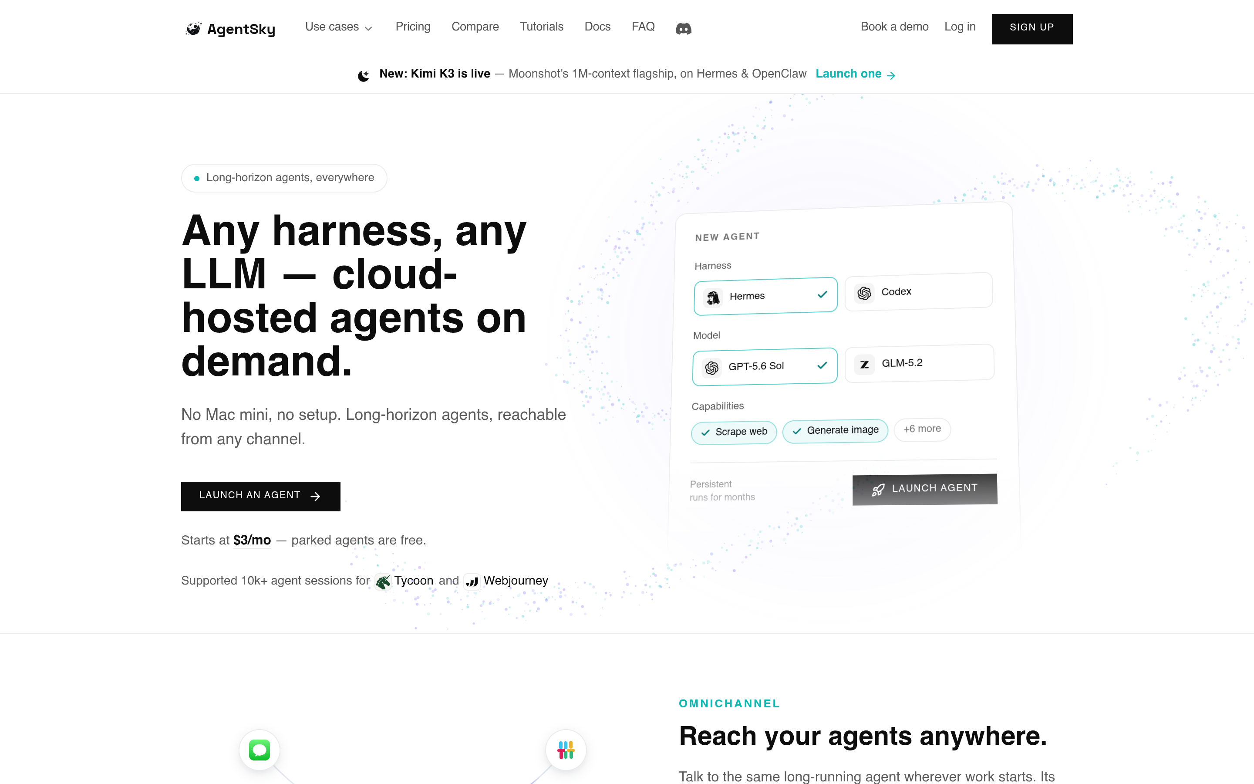The height and width of the screenshot is (784, 1254).
Task: Click the 'NEW AGENT' card heading
Action: [x=727, y=237]
